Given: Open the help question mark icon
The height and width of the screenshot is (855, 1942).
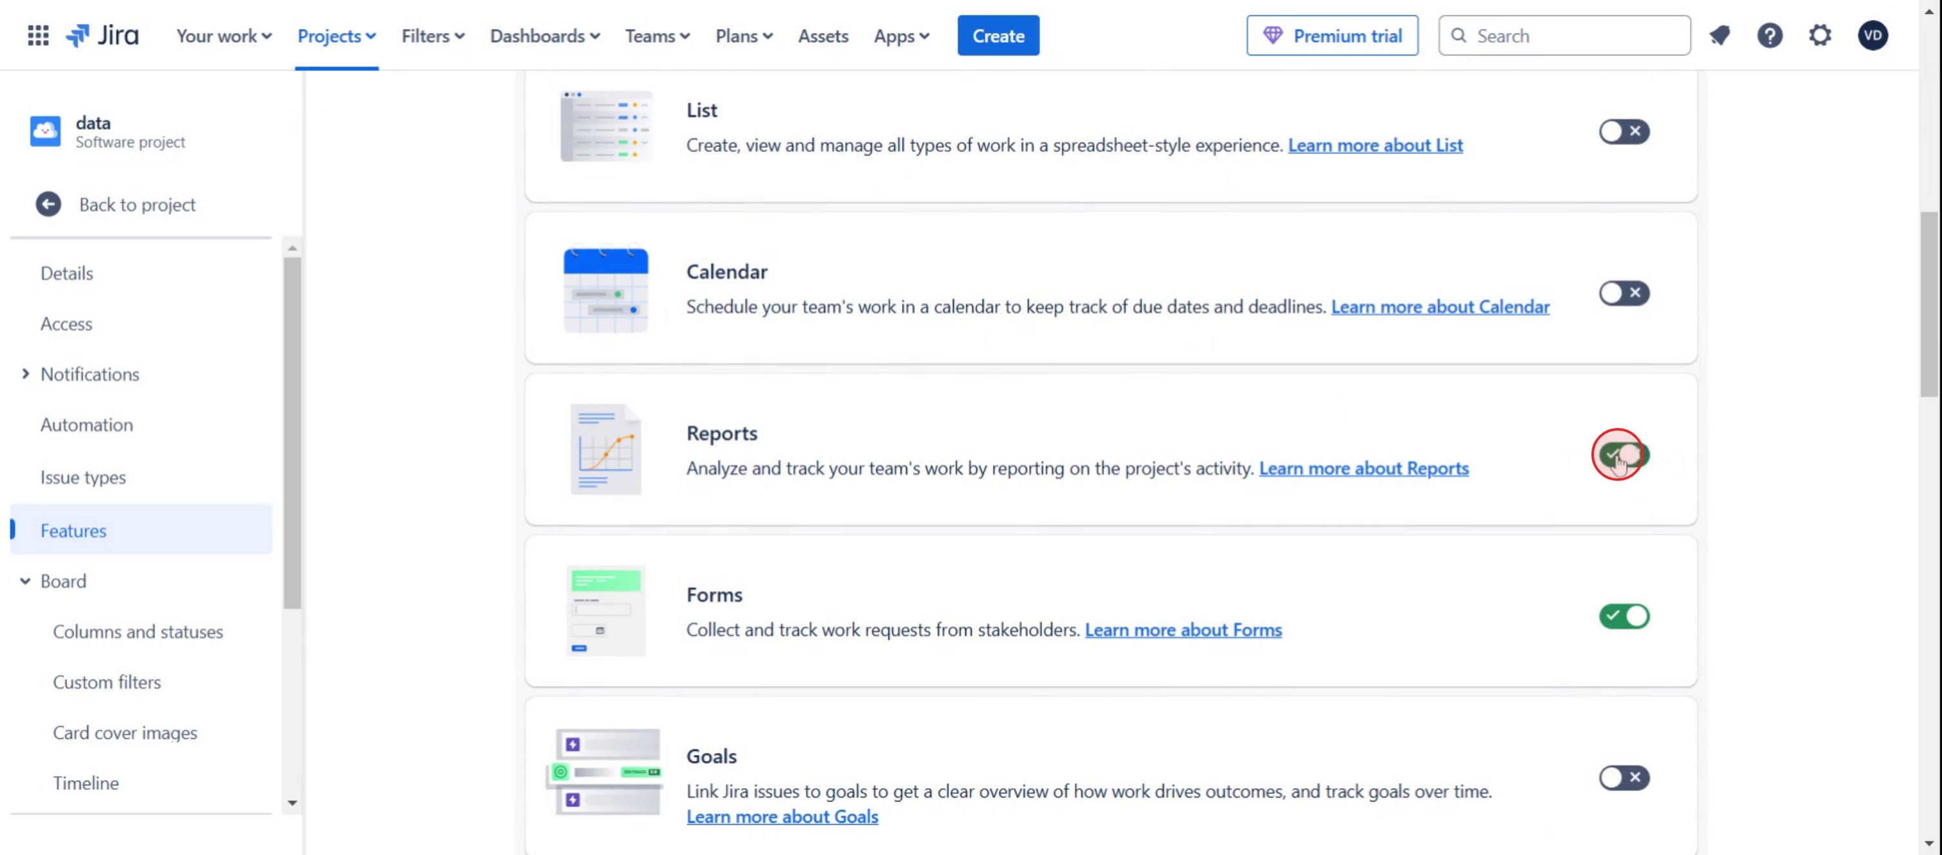Looking at the screenshot, I should click(x=1770, y=35).
